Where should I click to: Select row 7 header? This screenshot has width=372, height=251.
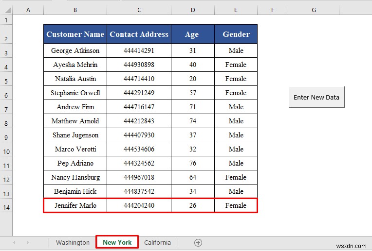pyautogui.click(x=6, y=107)
